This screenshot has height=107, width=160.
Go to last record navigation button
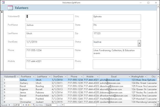point(26,105)
